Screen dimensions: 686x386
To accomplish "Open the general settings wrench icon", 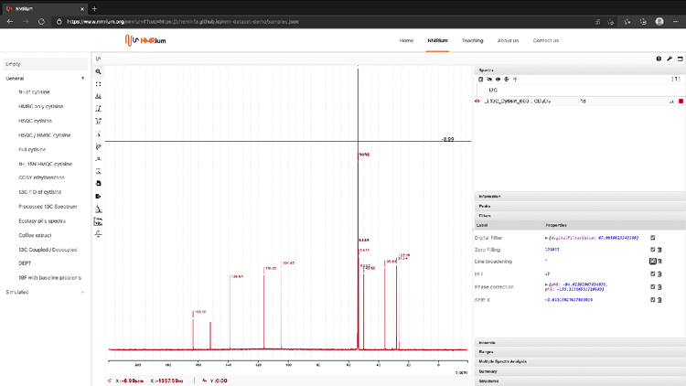I will pyautogui.click(x=670, y=59).
